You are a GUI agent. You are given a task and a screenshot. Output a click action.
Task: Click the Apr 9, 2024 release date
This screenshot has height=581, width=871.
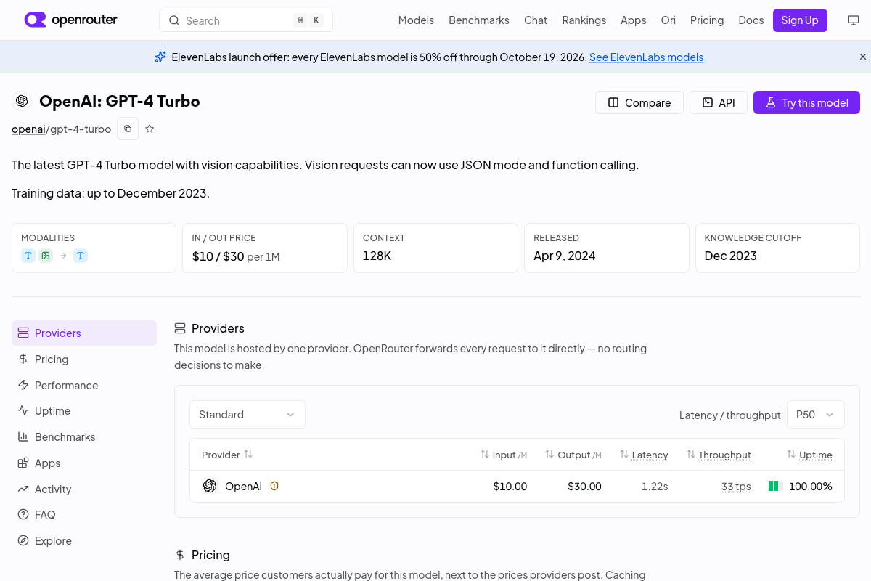pos(564,256)
